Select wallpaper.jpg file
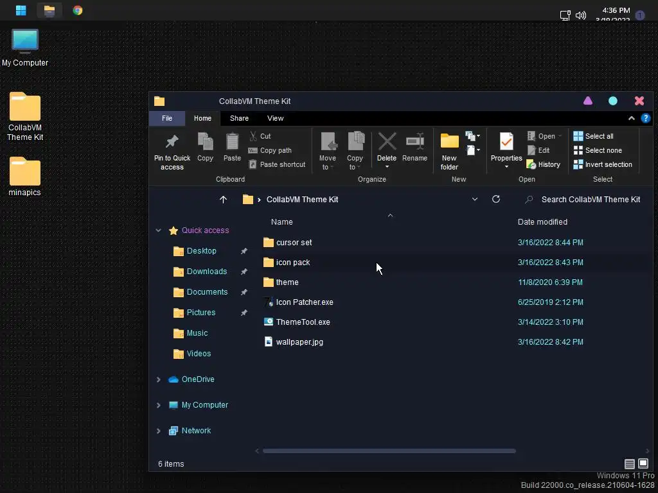The height and width of the screenshot is (493, 658). 299,342
